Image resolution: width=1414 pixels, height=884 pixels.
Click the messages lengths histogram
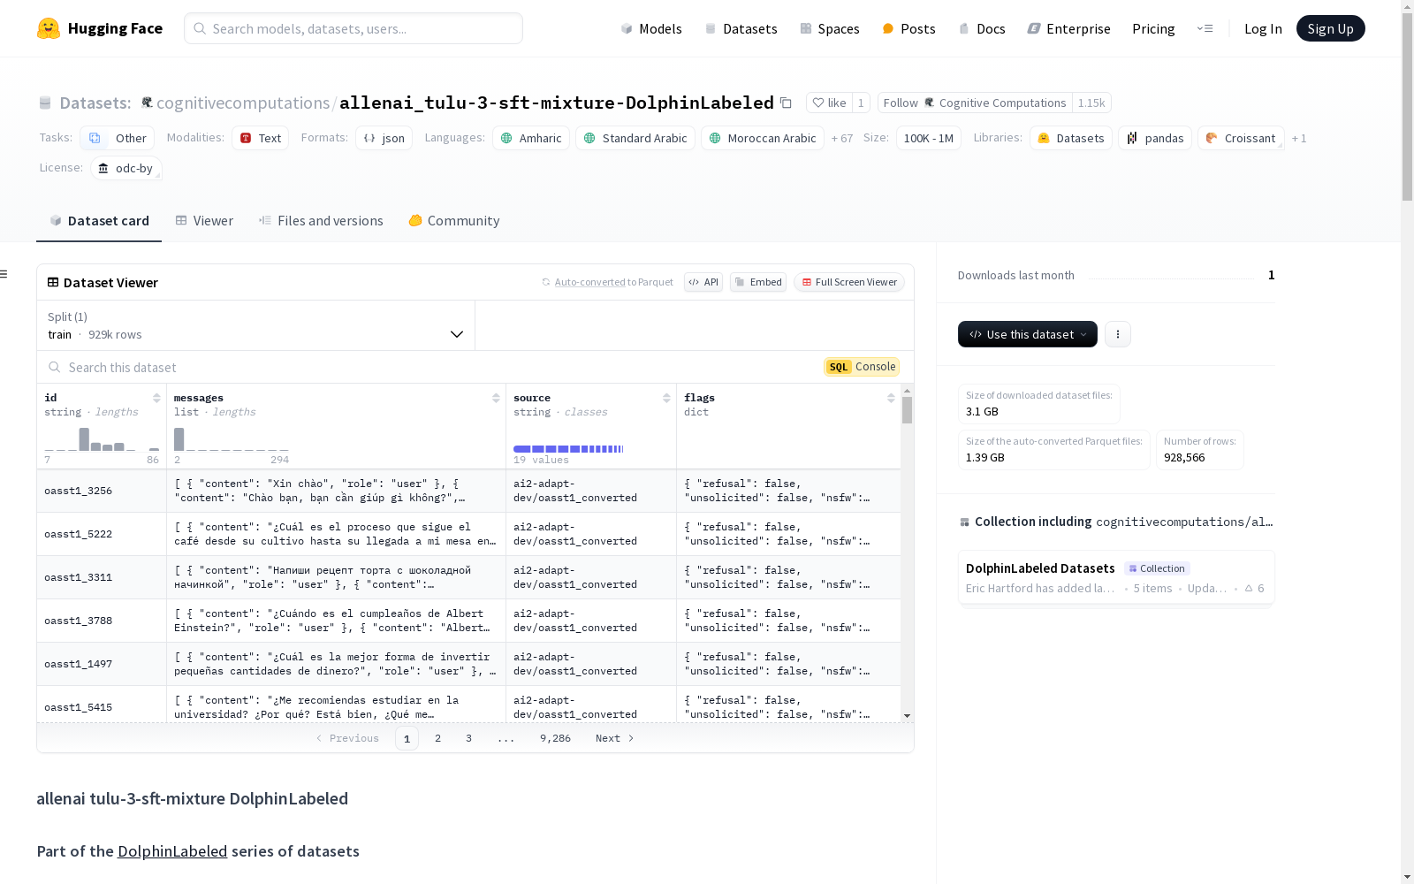[232, 439]
